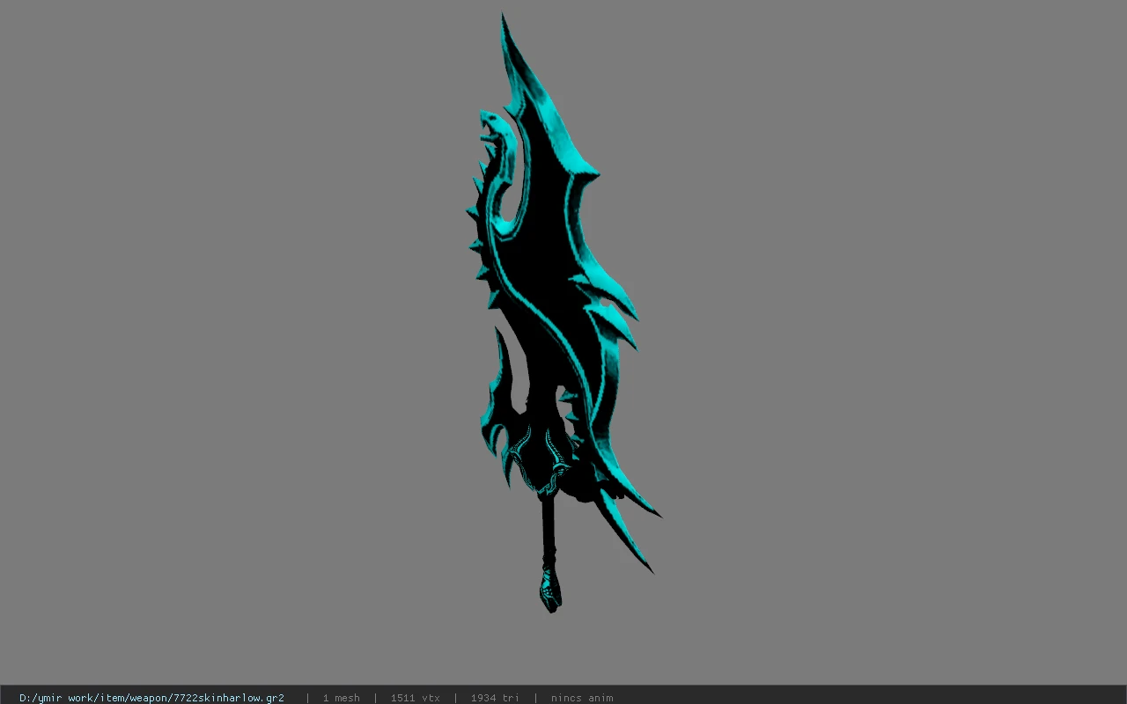Click the "1934 tri" triangle count

(495, 698)
